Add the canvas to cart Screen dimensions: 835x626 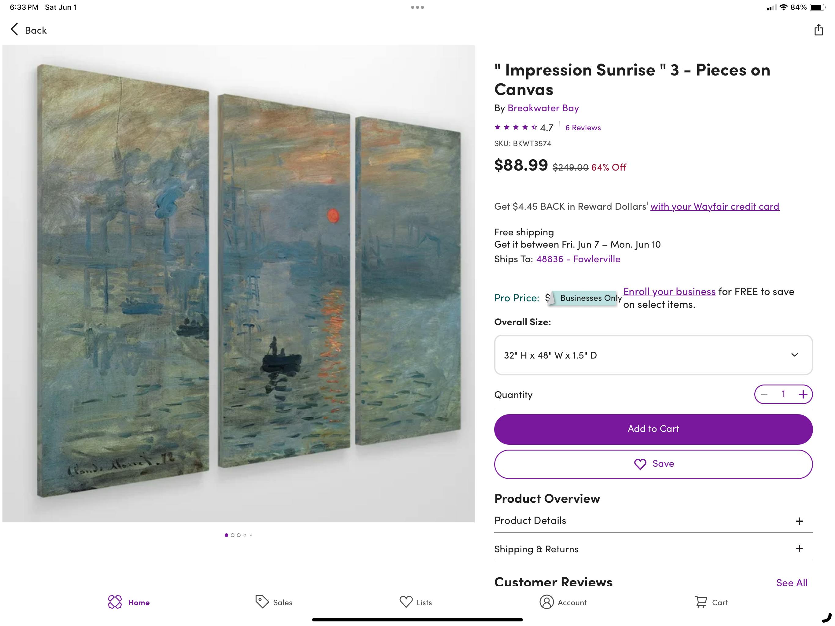tap(653, 429)
